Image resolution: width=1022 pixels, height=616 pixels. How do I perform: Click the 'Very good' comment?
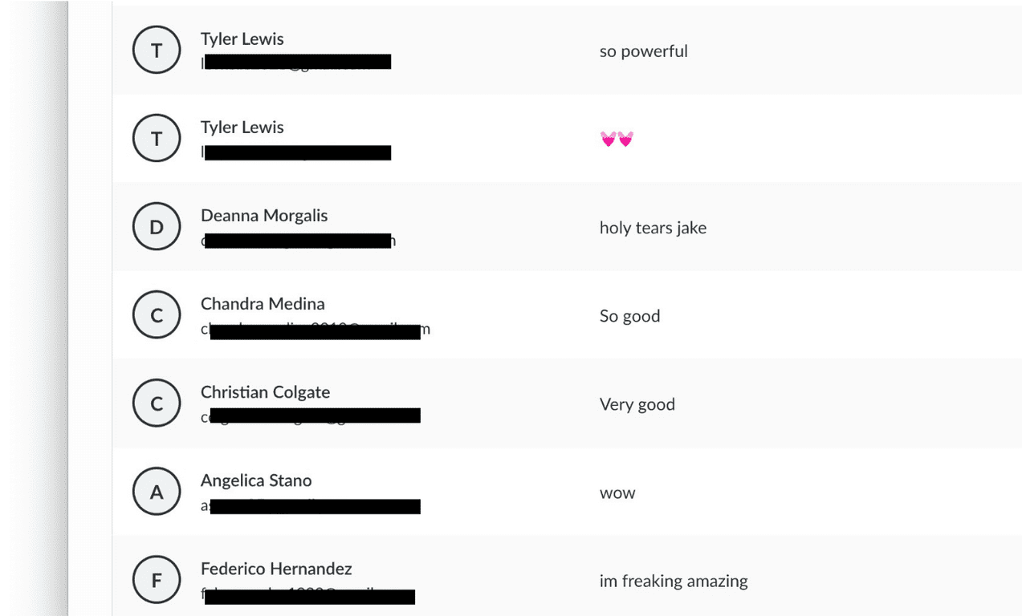point(637,404)
